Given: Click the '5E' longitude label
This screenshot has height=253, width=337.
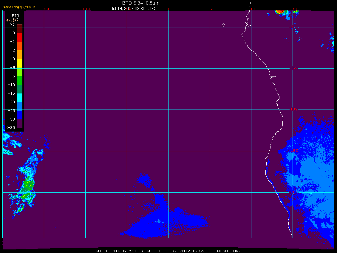Looking at the screenshot, I should point(212,9).
